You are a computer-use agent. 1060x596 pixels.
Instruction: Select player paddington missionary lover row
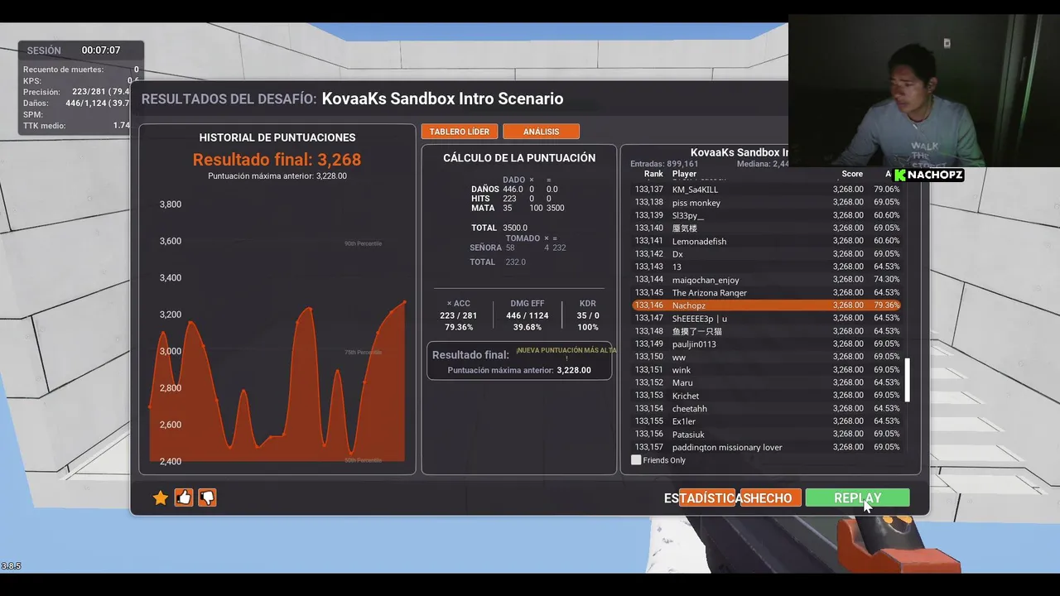click(x=766, y=447)
